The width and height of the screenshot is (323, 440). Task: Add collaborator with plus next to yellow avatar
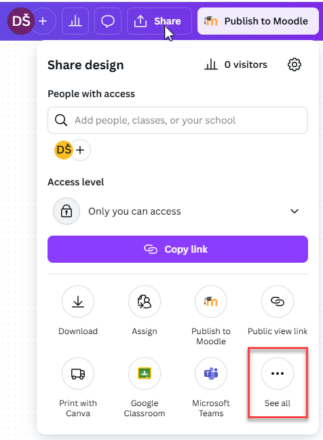pyautogui.click(x=81, y=150)
